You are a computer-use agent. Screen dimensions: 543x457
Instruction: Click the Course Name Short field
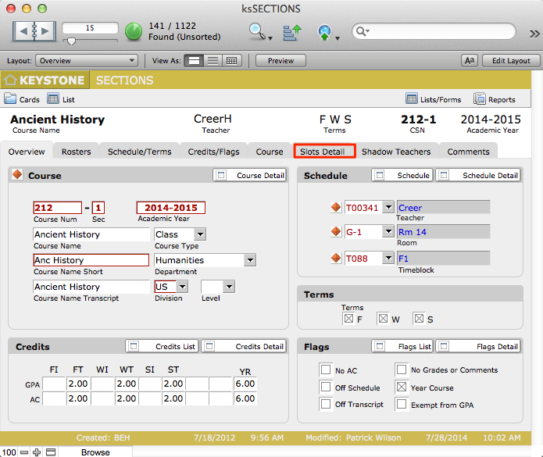click(x=91, y=260)
